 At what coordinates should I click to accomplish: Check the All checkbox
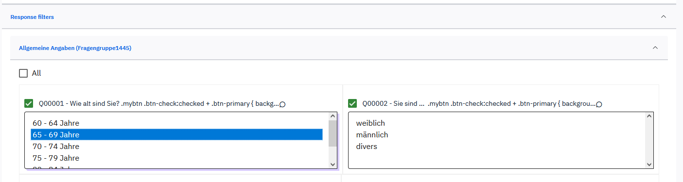click(23, 73)
